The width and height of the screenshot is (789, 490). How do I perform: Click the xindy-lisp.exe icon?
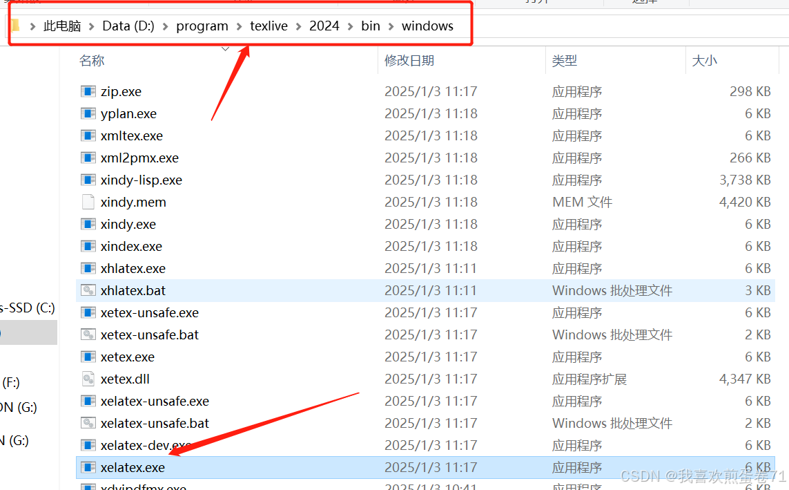pyautogui.click(x=88, y=180)
